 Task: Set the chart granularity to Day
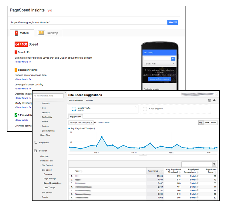(x=201, y=122)
